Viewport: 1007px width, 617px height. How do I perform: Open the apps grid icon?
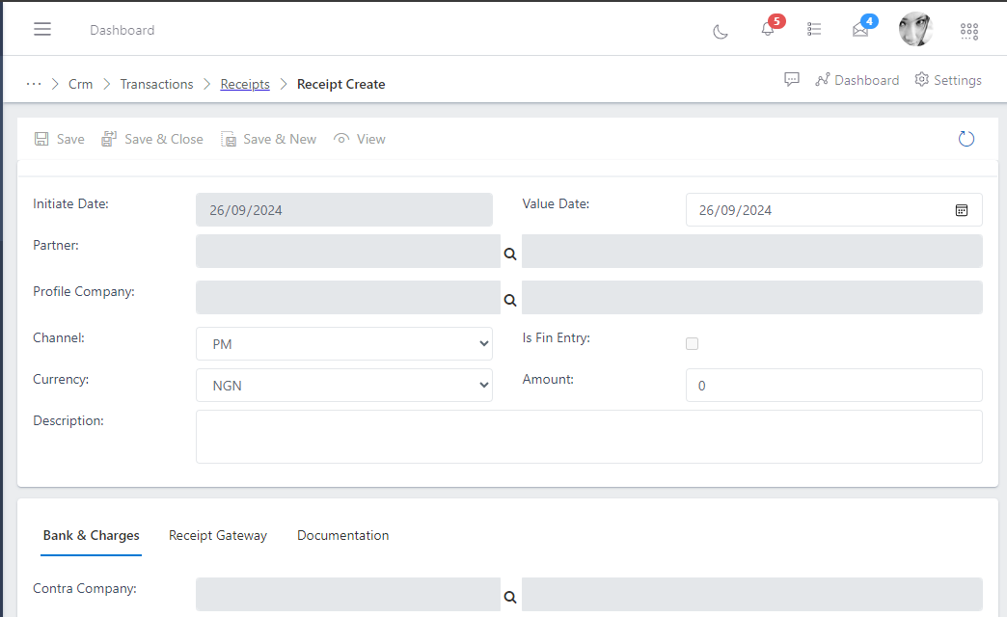click(x=968, y=31)
